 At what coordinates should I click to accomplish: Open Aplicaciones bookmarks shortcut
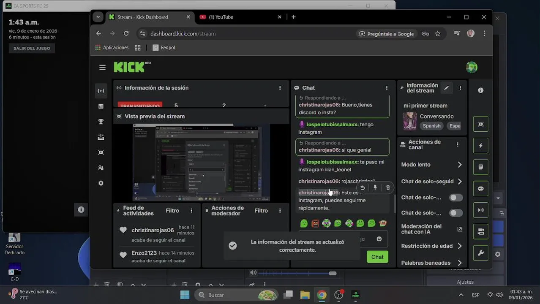tap(112, 48)
